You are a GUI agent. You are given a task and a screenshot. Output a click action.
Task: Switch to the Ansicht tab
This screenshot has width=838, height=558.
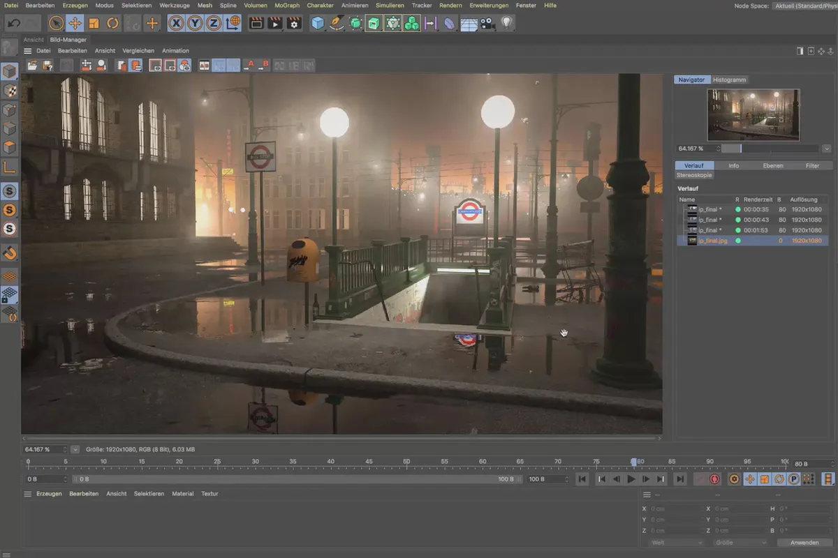(x=33, y=40)
